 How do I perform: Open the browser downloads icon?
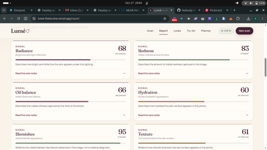pyautogui.click(x=248, y=19)
